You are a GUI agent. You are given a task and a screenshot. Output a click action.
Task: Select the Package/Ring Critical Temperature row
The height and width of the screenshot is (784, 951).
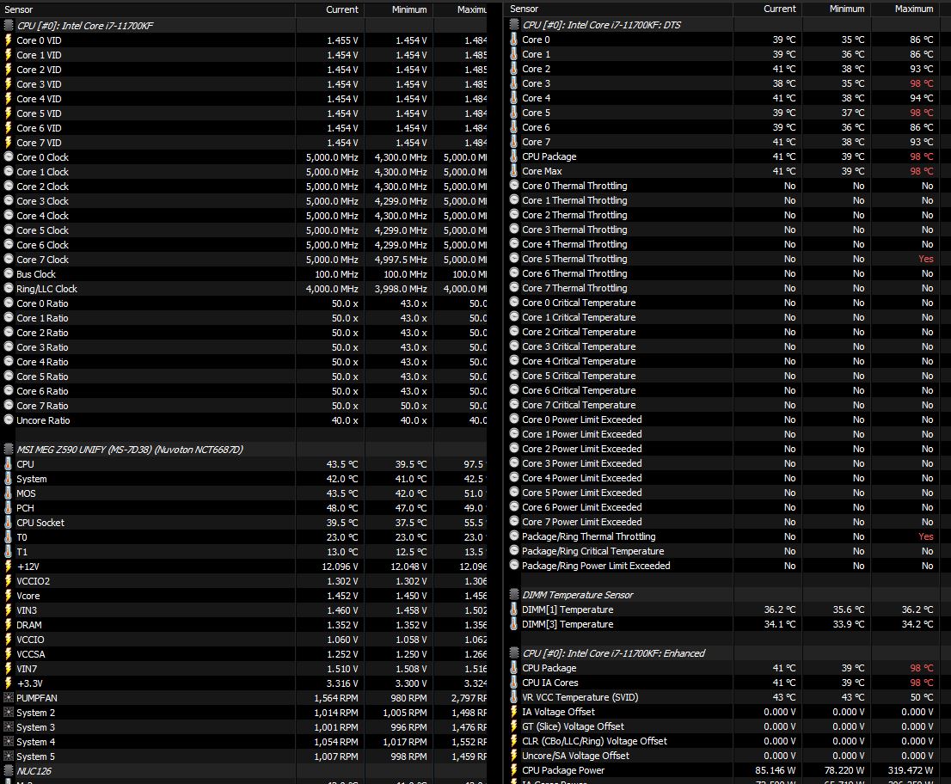point(727,550)
